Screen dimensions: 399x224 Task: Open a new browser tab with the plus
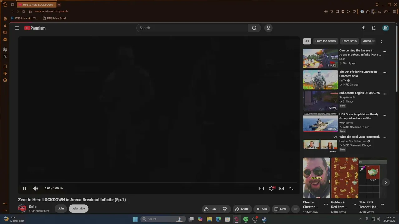coord(59,5)
